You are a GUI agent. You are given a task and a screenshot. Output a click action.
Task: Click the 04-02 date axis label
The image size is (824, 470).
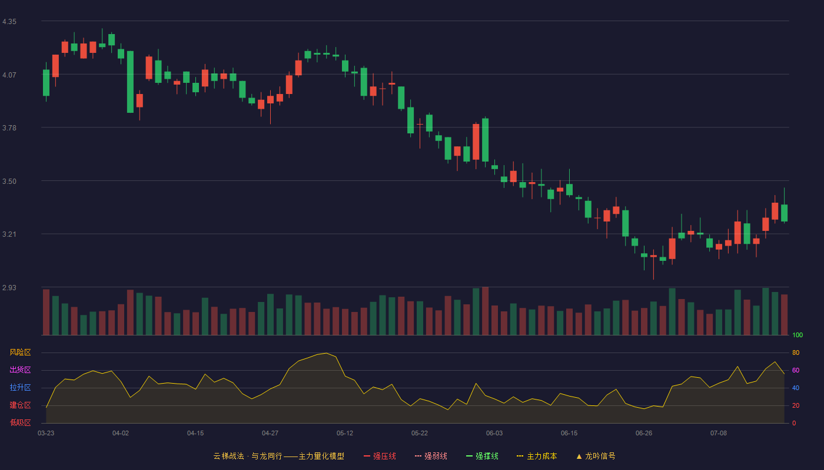tap(121, 433)
